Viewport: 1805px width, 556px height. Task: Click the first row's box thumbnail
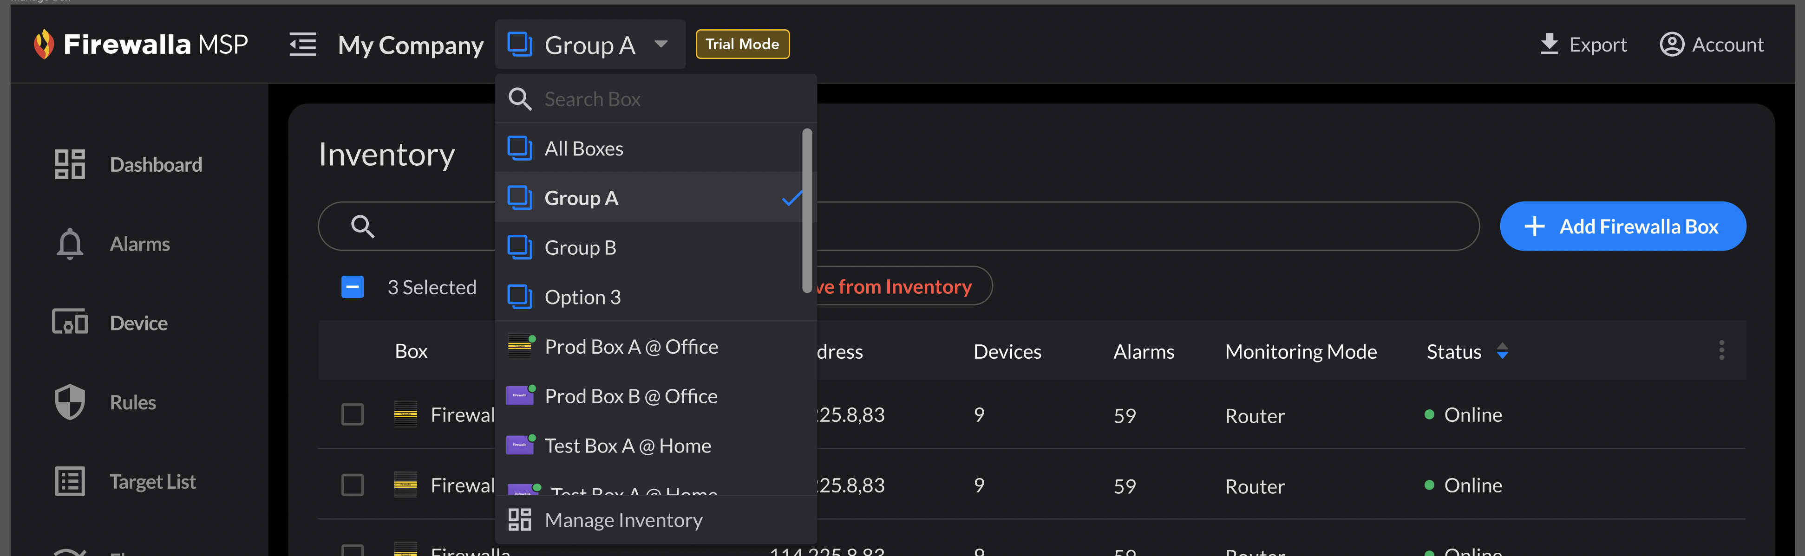tap(405, 414)
